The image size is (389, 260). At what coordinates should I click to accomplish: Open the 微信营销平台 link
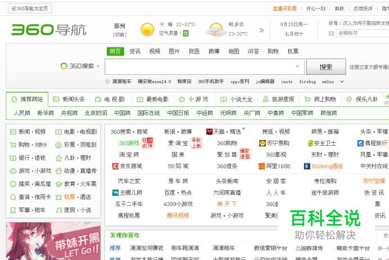(x=270, y=248)
